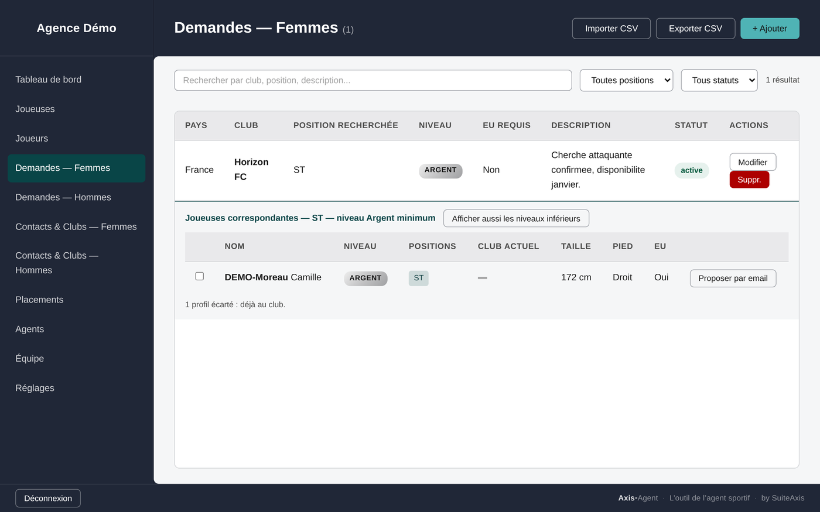Click the Droit foot value
Image resolution: width=820 pixels, height=512 pixels.
622,277
